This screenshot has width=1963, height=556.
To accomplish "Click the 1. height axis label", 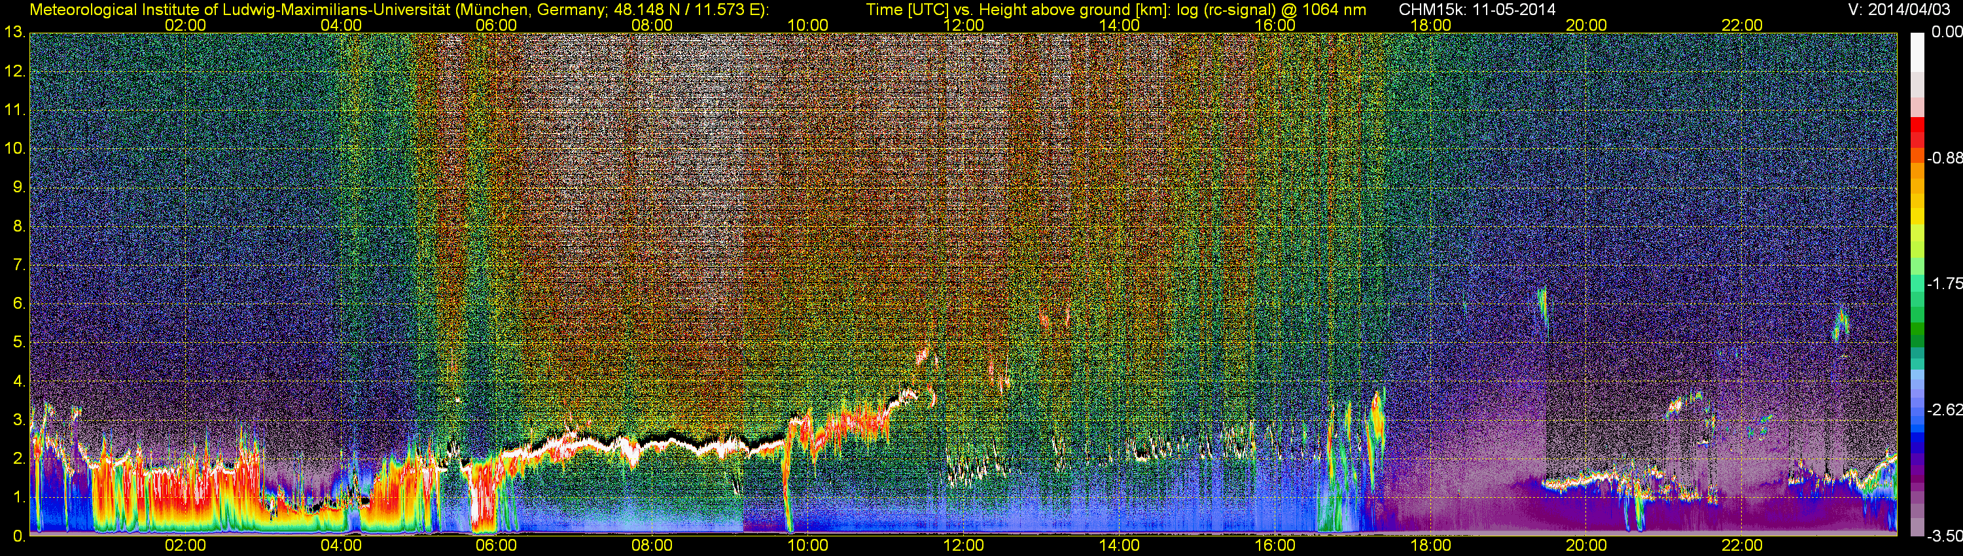I will pos(18,497).
